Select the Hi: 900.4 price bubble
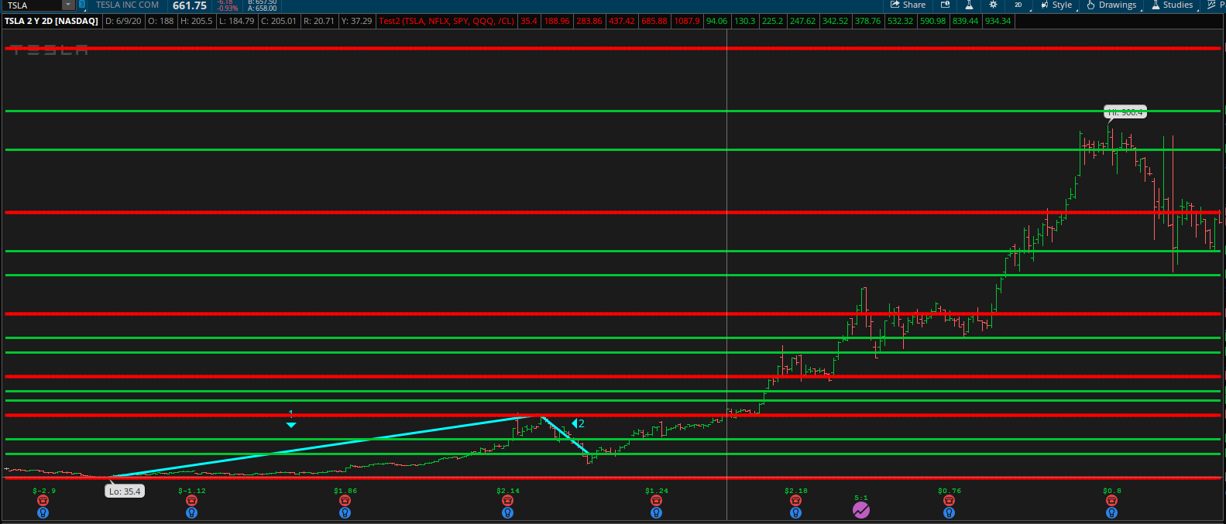This screenshot has width=1226, height=524. [1125, 112]
